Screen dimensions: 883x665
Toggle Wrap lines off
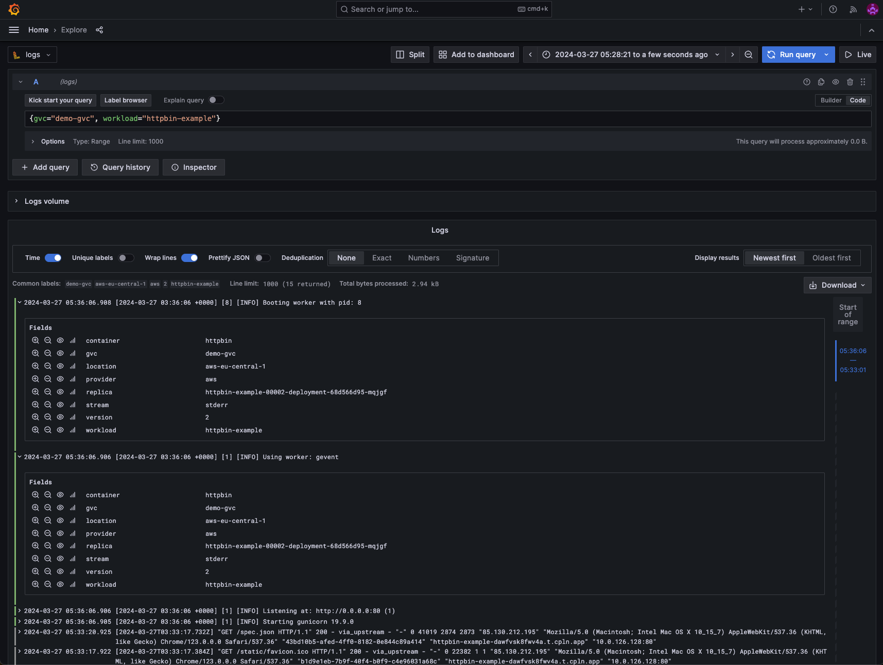189,258
